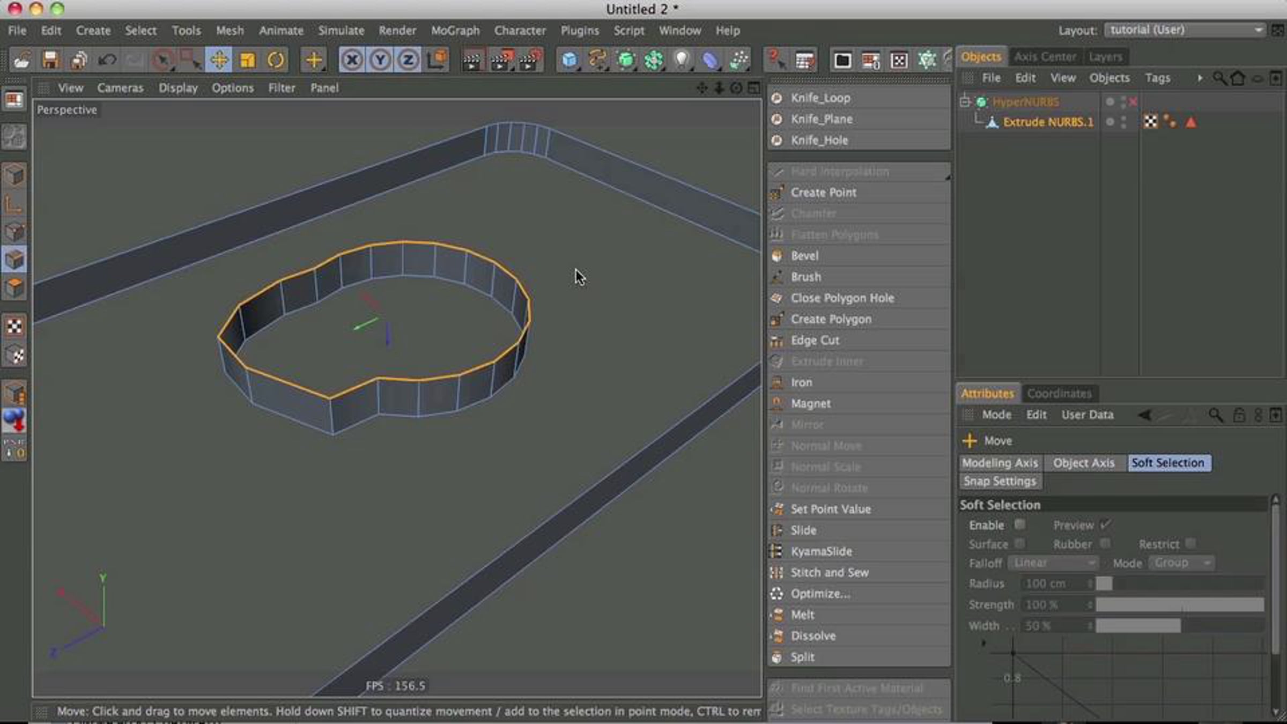
Task: Open the MoGraph menu
Action: 455,31
